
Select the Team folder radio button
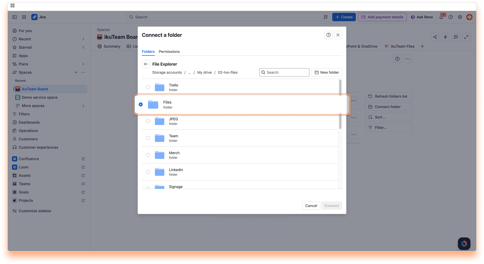[x=148, y=138]
